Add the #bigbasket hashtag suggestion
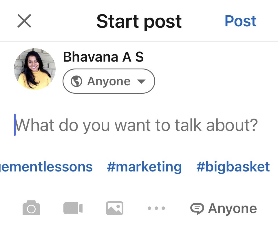Image resolution: width=278 pixels, height=229 pixels. [233, 167]
